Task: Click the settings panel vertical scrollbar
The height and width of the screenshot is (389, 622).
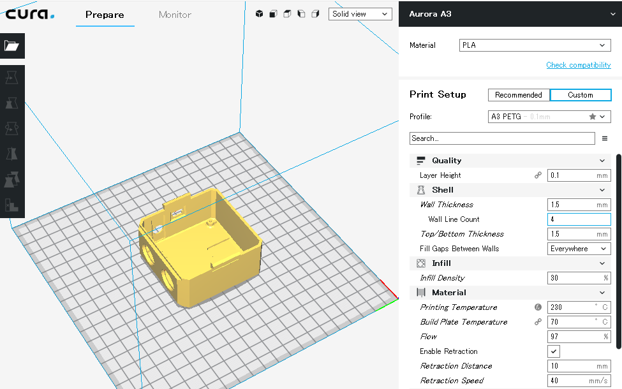Action: 619,252
